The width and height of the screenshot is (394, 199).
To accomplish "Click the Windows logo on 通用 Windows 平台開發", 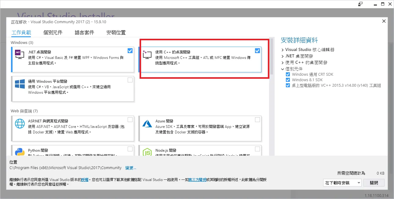I will (20, 85).
